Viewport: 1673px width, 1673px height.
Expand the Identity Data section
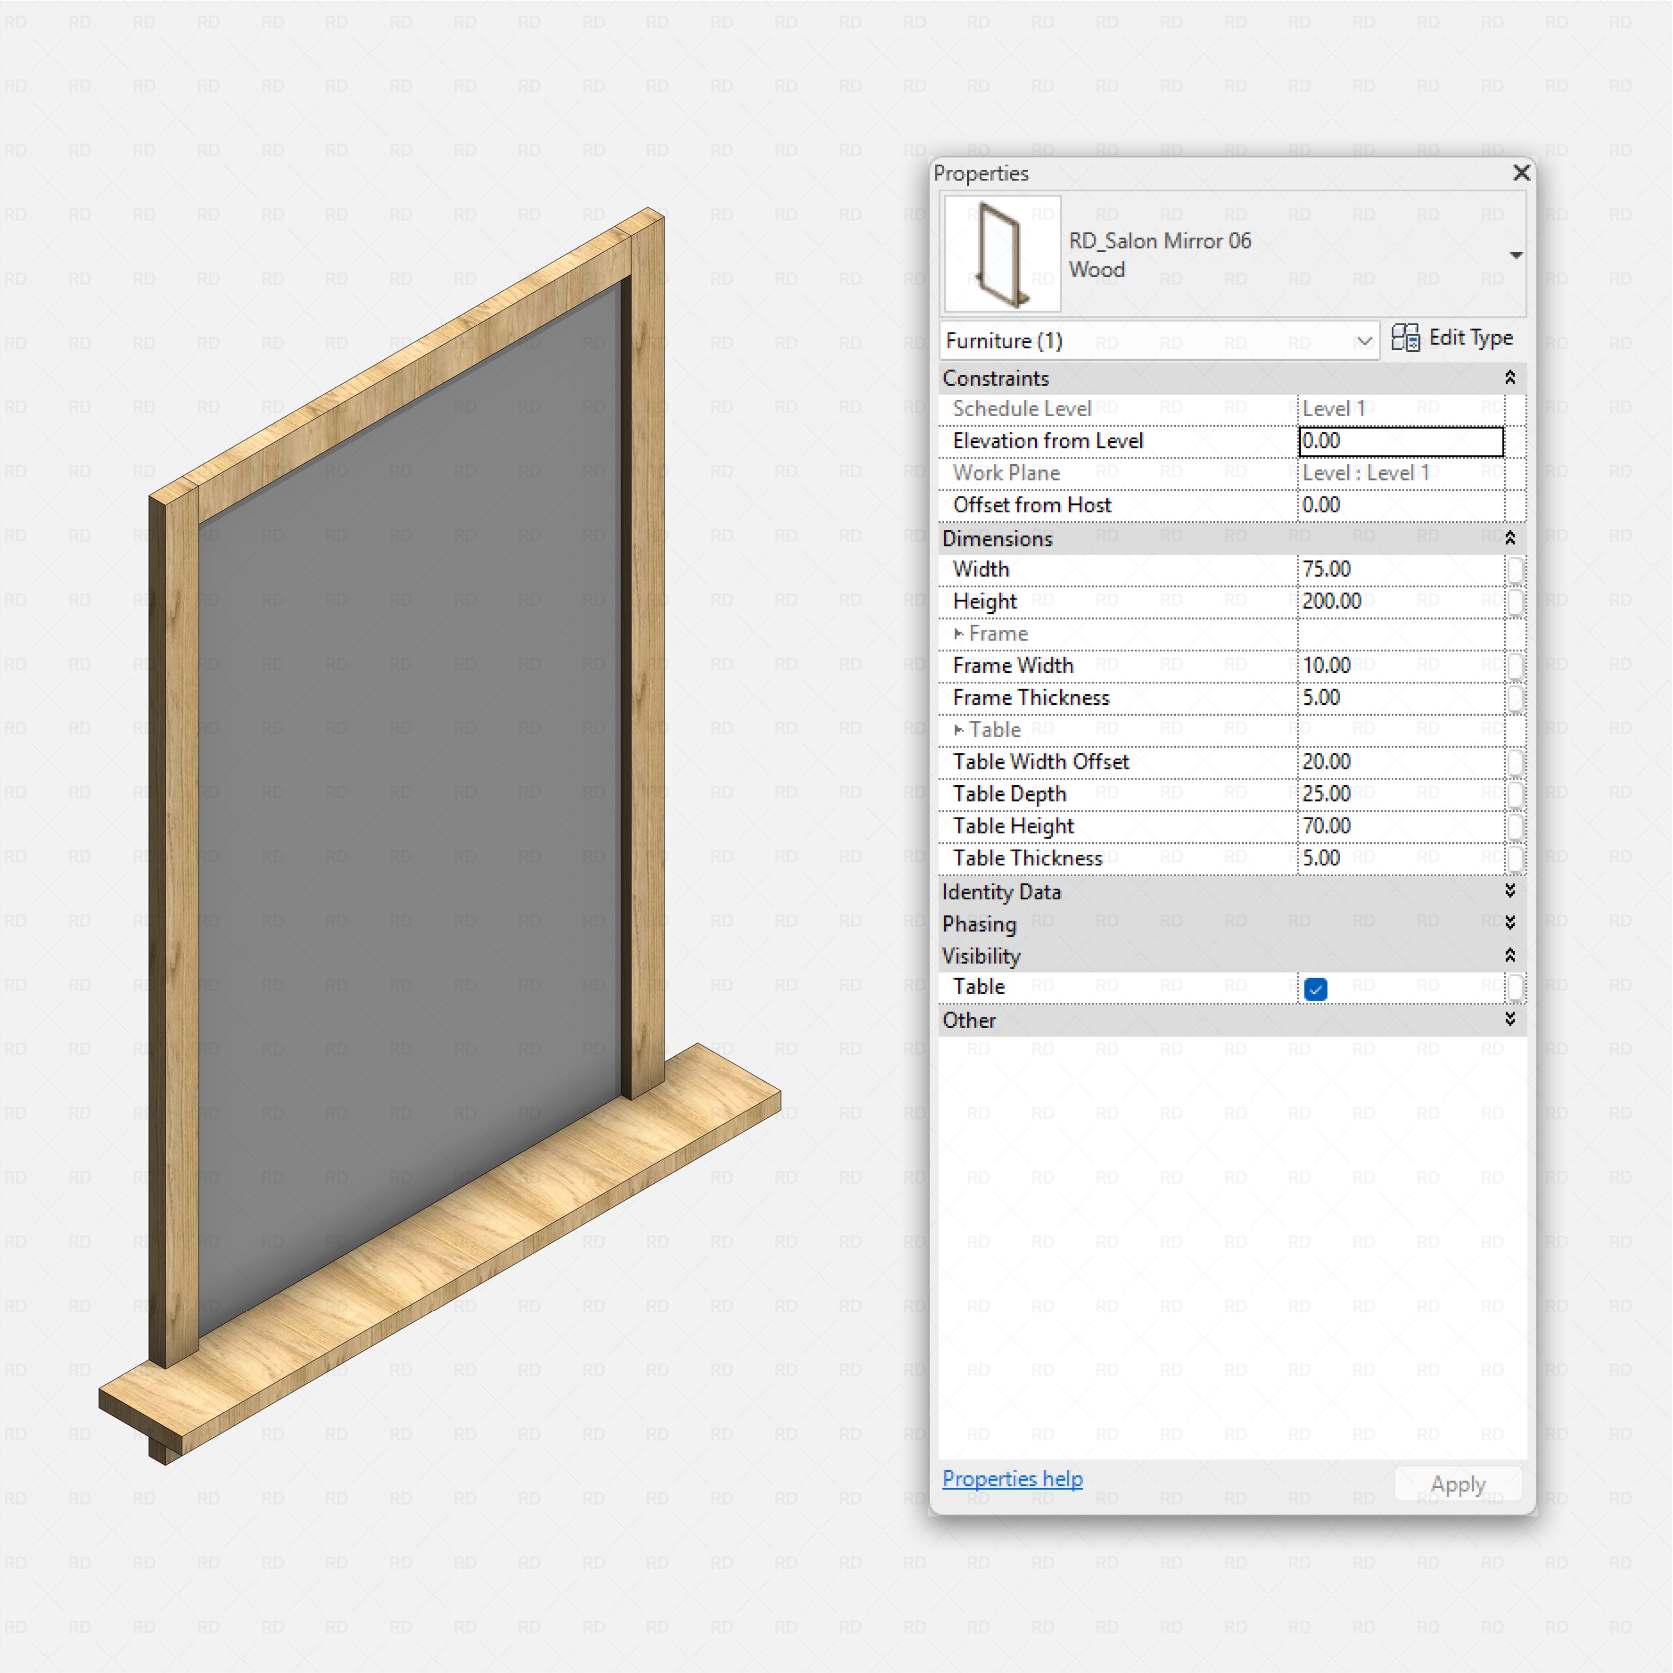(1509, 891)
